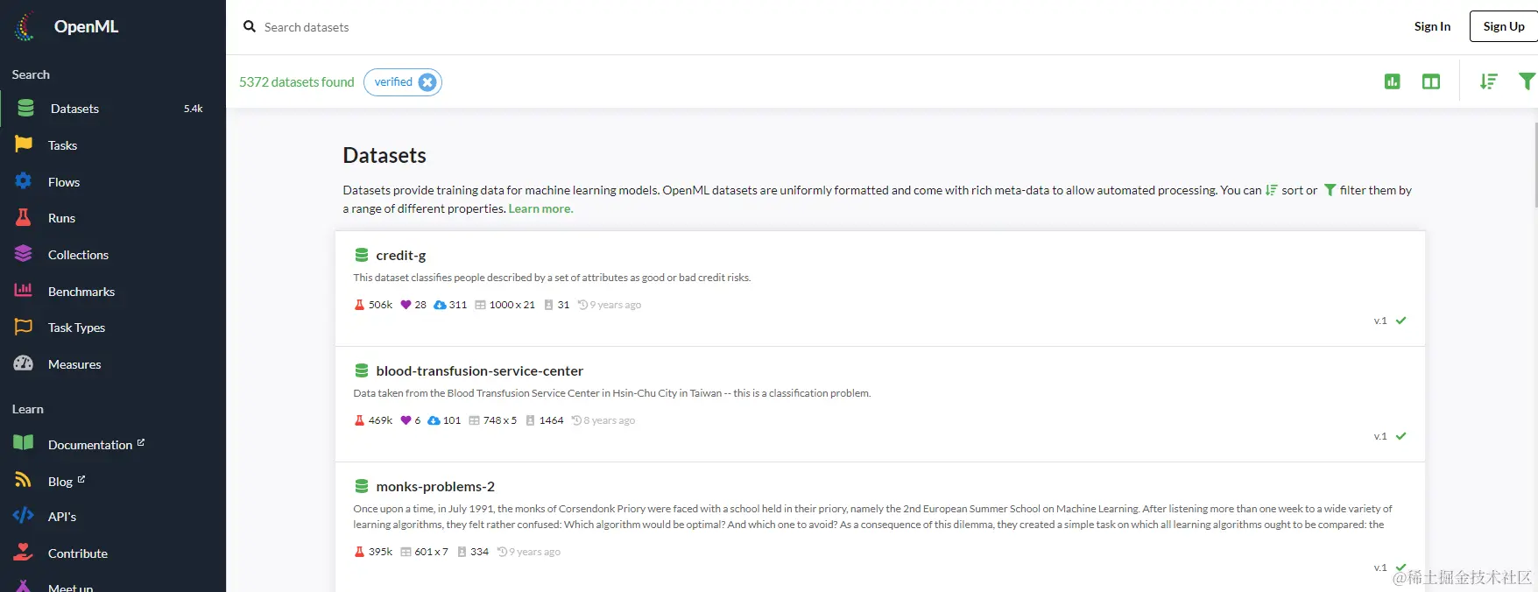Viewport: 1538px width, 592px height.
Task: Open the Collections sidebar item
Action: click(113, 255)
